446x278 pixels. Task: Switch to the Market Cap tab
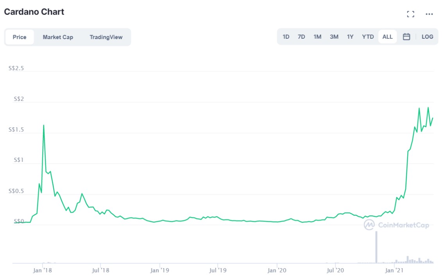pos(58,37)
